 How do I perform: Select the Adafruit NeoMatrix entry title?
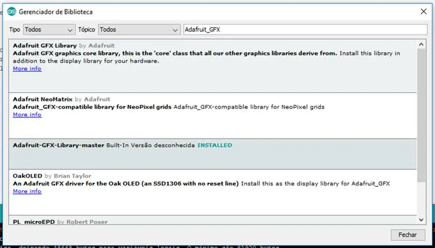(42, 99)
